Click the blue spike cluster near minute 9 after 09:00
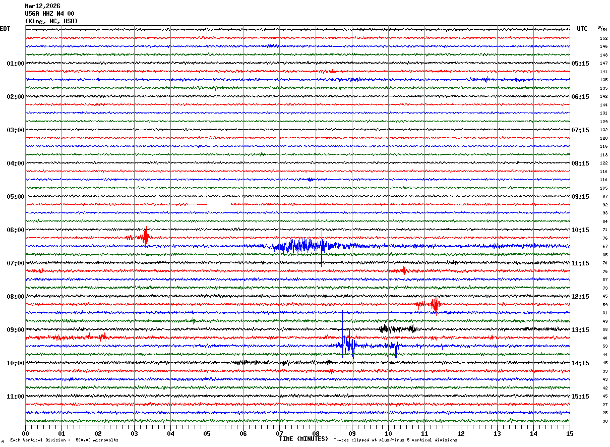The height and width of the screenshot is (447, 610). [x=347, y=346]
